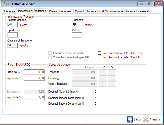Switch to the Generale tab
Image resolution: width=164 pixels, height=125 pixels.
[10, 11]
